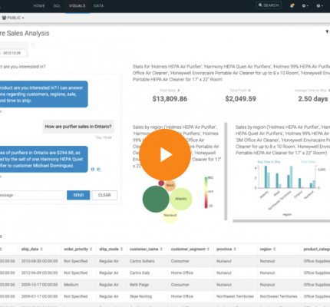330x307 pixels.
Task: Select the Atlantic bubble in chart
Action: point(181,199)
